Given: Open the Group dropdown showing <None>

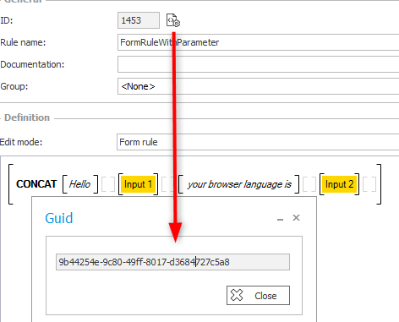Looking at the screenshot, I should 258,86.
